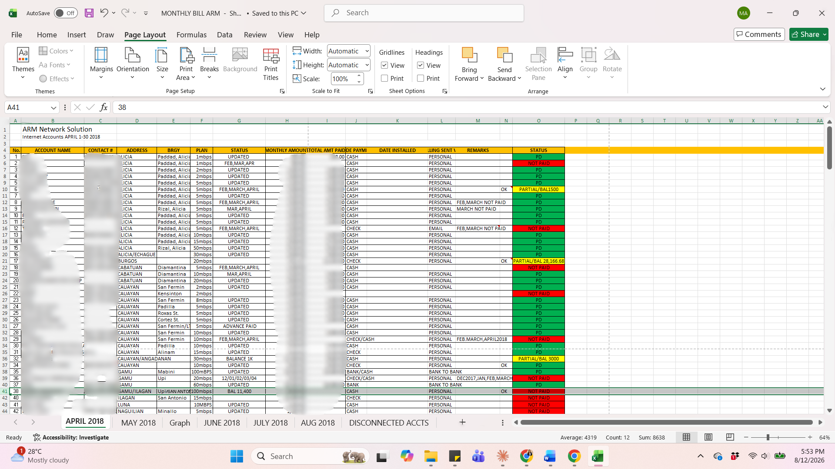
Task: Adjust the zoom slider in status bar
Action: (x=768, y=437)
